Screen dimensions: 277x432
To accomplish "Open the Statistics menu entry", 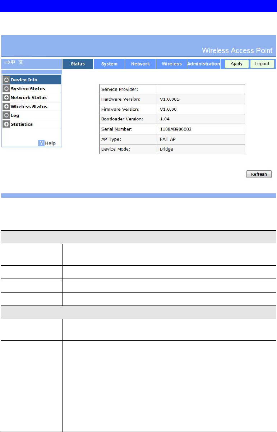I will (x=32, y=124).
